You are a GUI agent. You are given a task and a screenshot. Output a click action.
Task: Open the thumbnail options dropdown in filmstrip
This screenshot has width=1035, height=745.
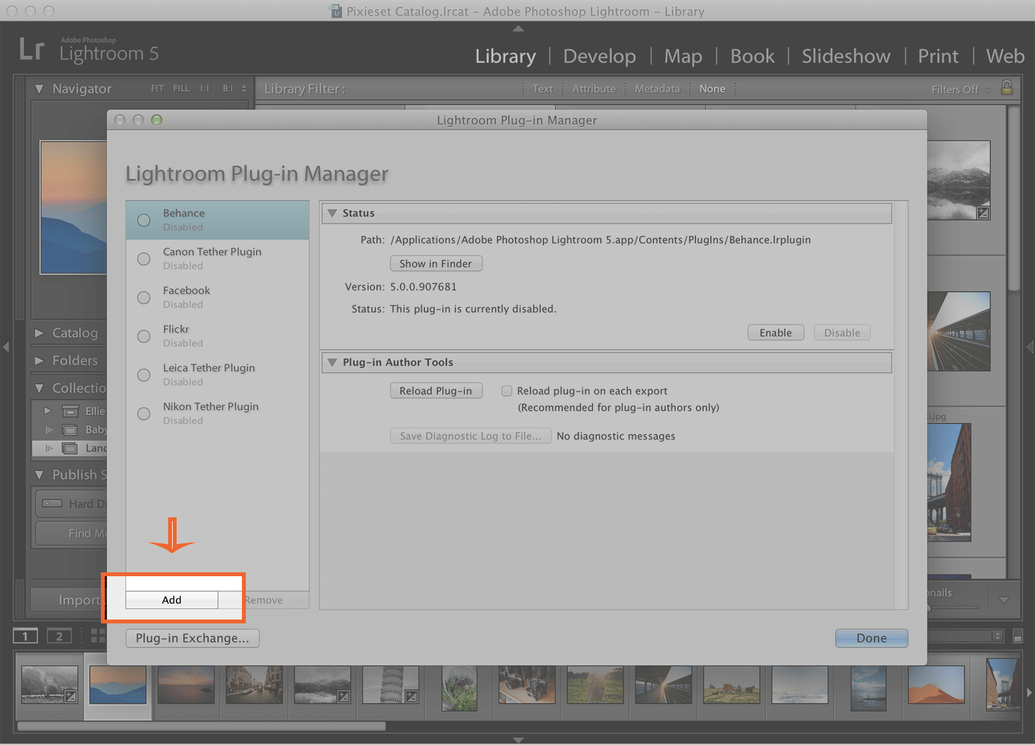1004,598
